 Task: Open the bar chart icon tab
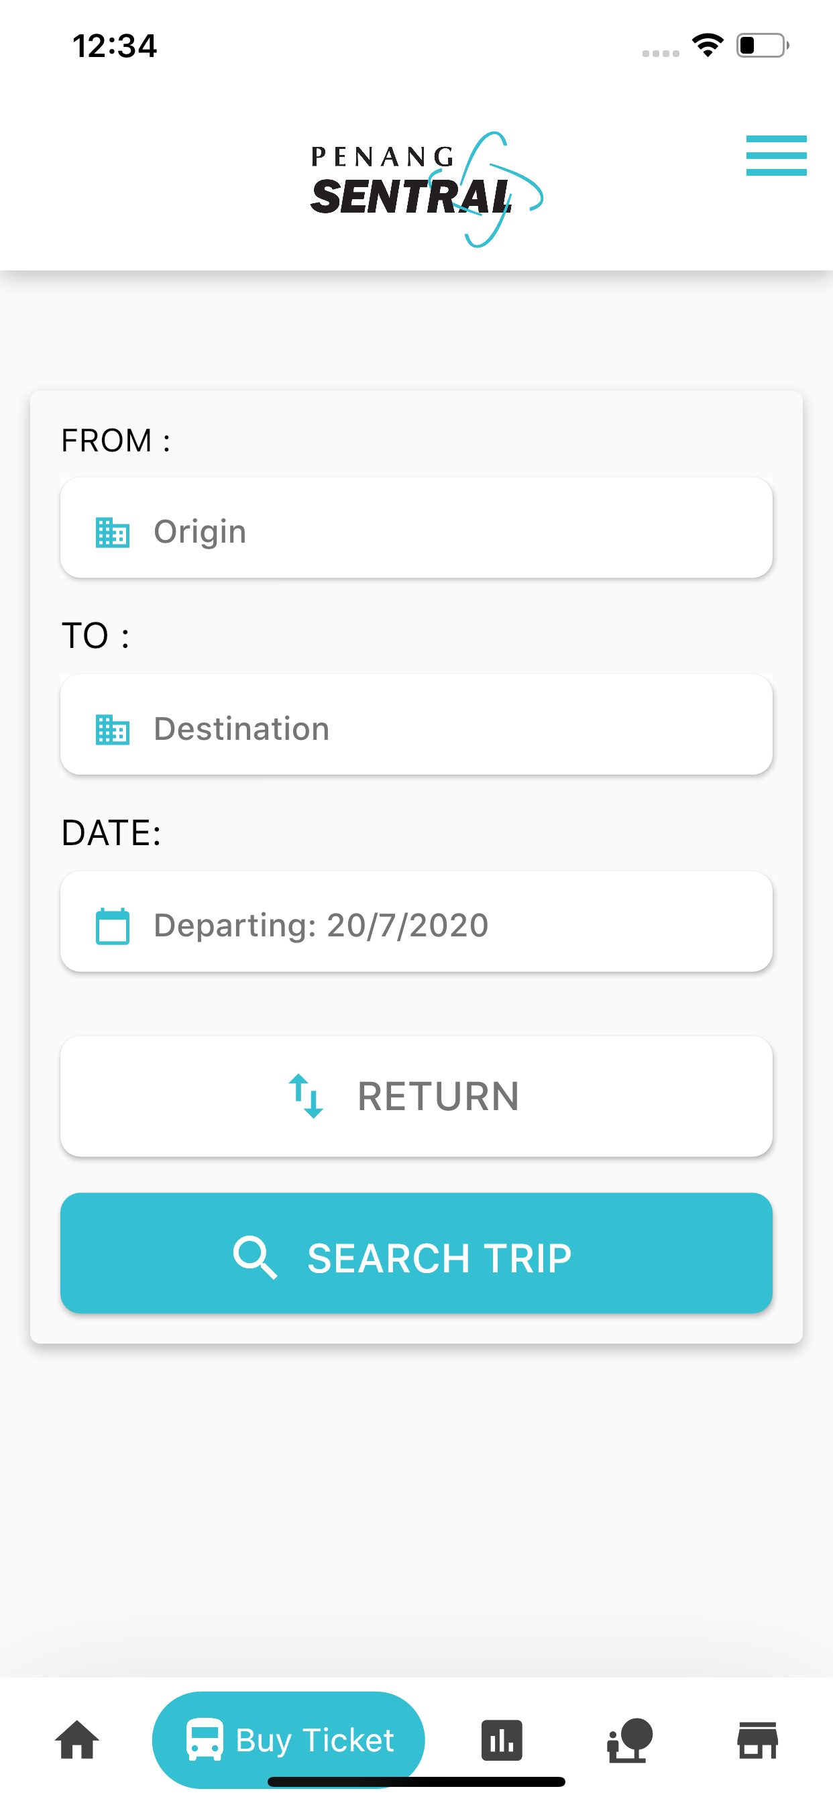tap(502, 1740)
